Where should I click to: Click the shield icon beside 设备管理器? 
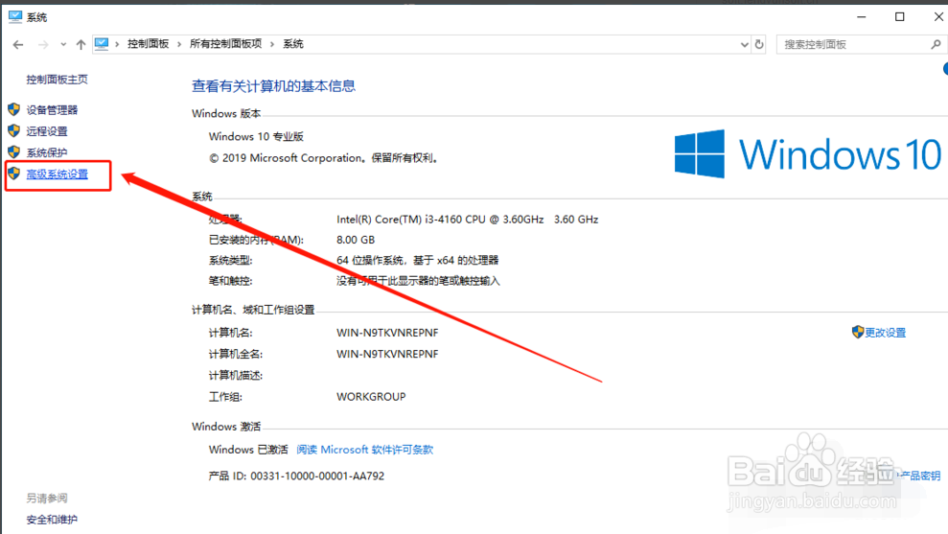(14, 109)
